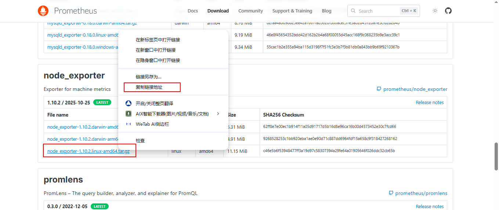
Task: Choose AIX智能下载器 menu entry
Action: [x=172, y=114]
